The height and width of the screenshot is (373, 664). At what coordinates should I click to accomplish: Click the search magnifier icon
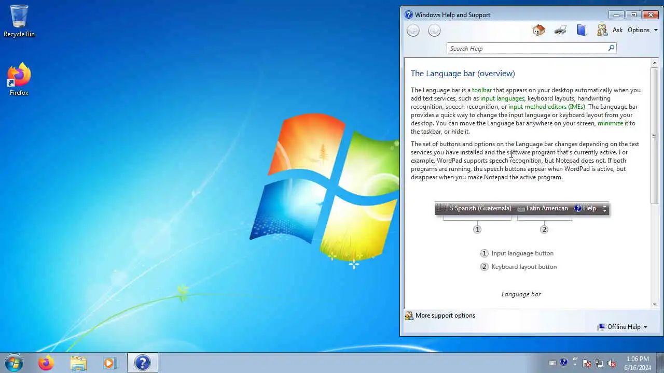[611, 48]
